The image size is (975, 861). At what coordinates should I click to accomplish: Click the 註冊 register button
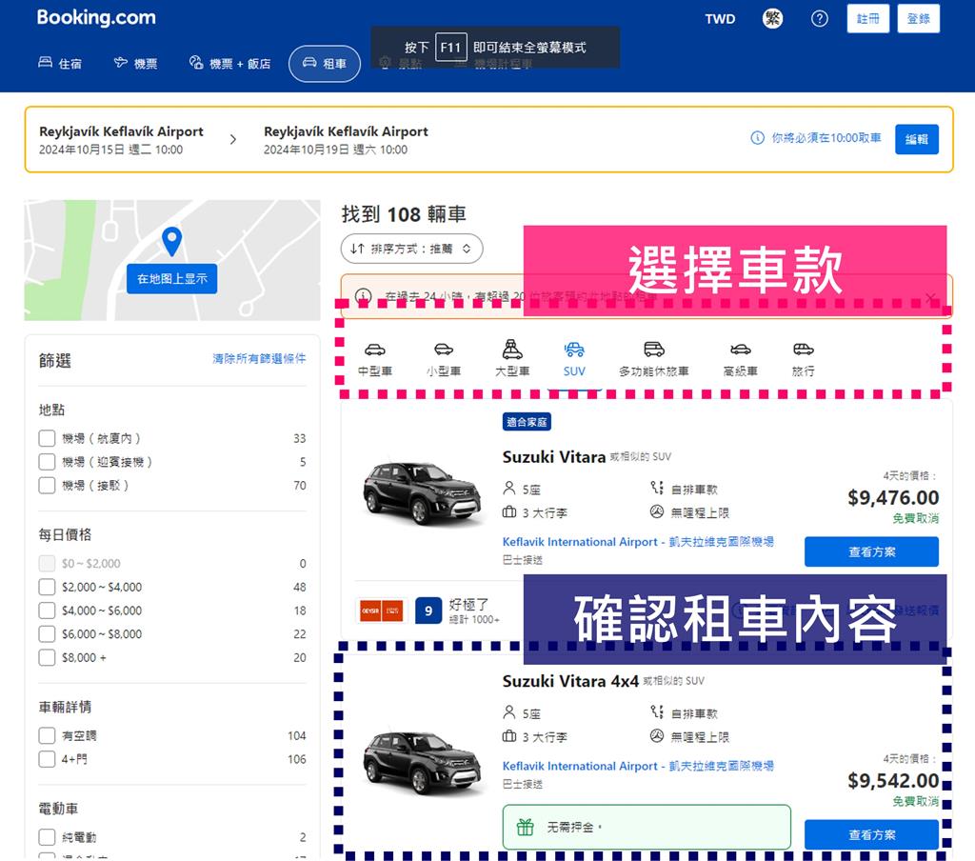click(x=868, y=19)
